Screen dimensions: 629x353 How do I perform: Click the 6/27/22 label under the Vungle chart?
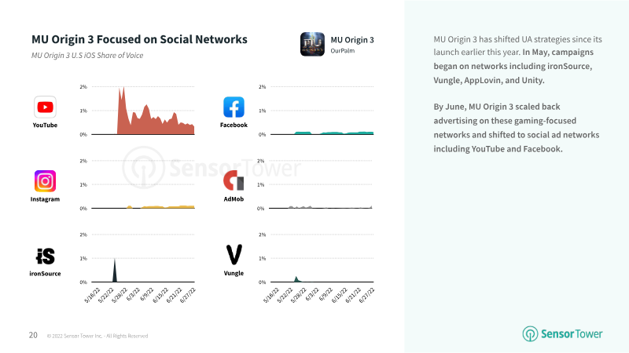[x=366, y=295]
